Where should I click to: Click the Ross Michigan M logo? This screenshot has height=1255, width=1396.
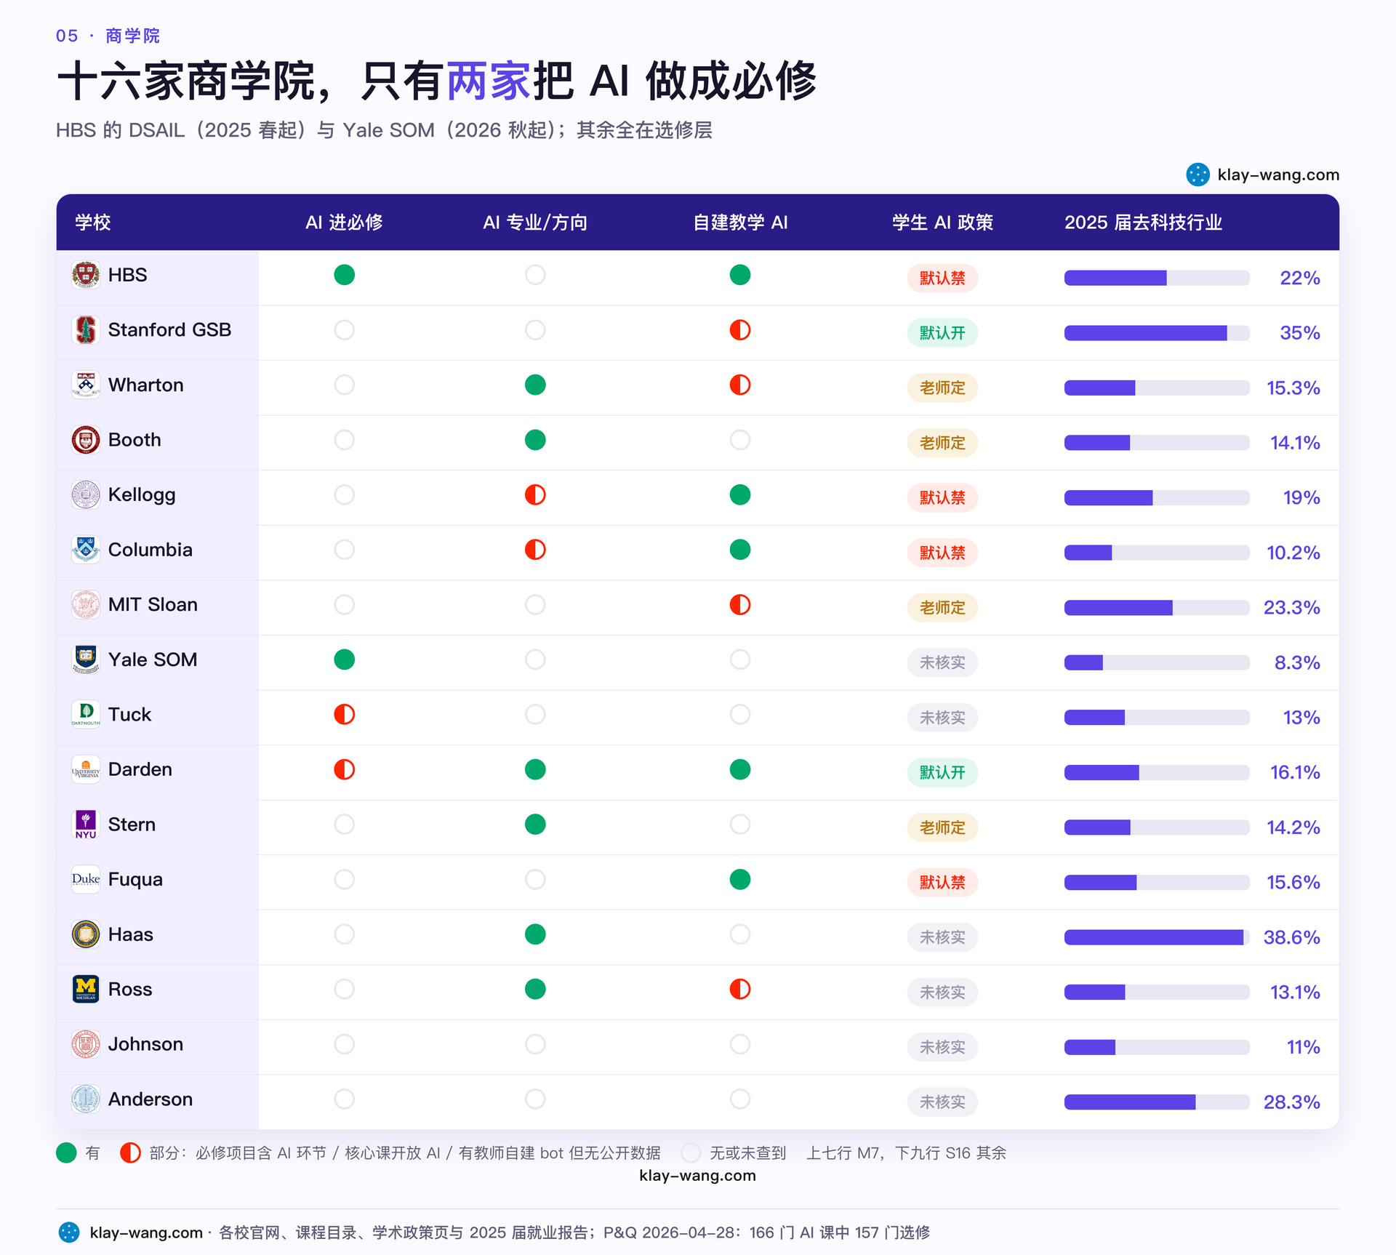coord(86,989)
